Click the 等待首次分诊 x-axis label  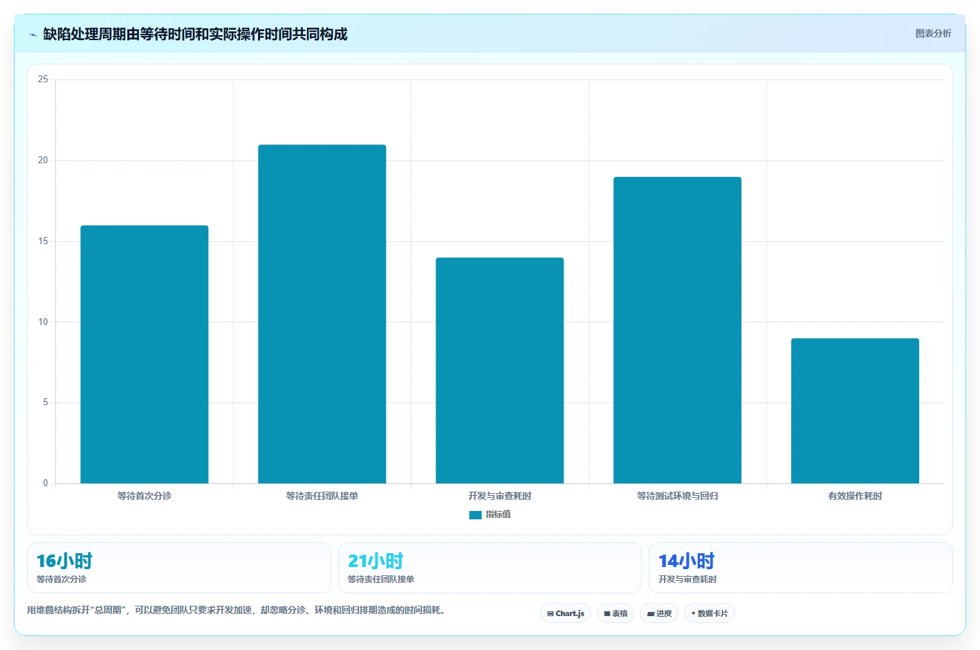pyautogui.click(x=145, y=496)
